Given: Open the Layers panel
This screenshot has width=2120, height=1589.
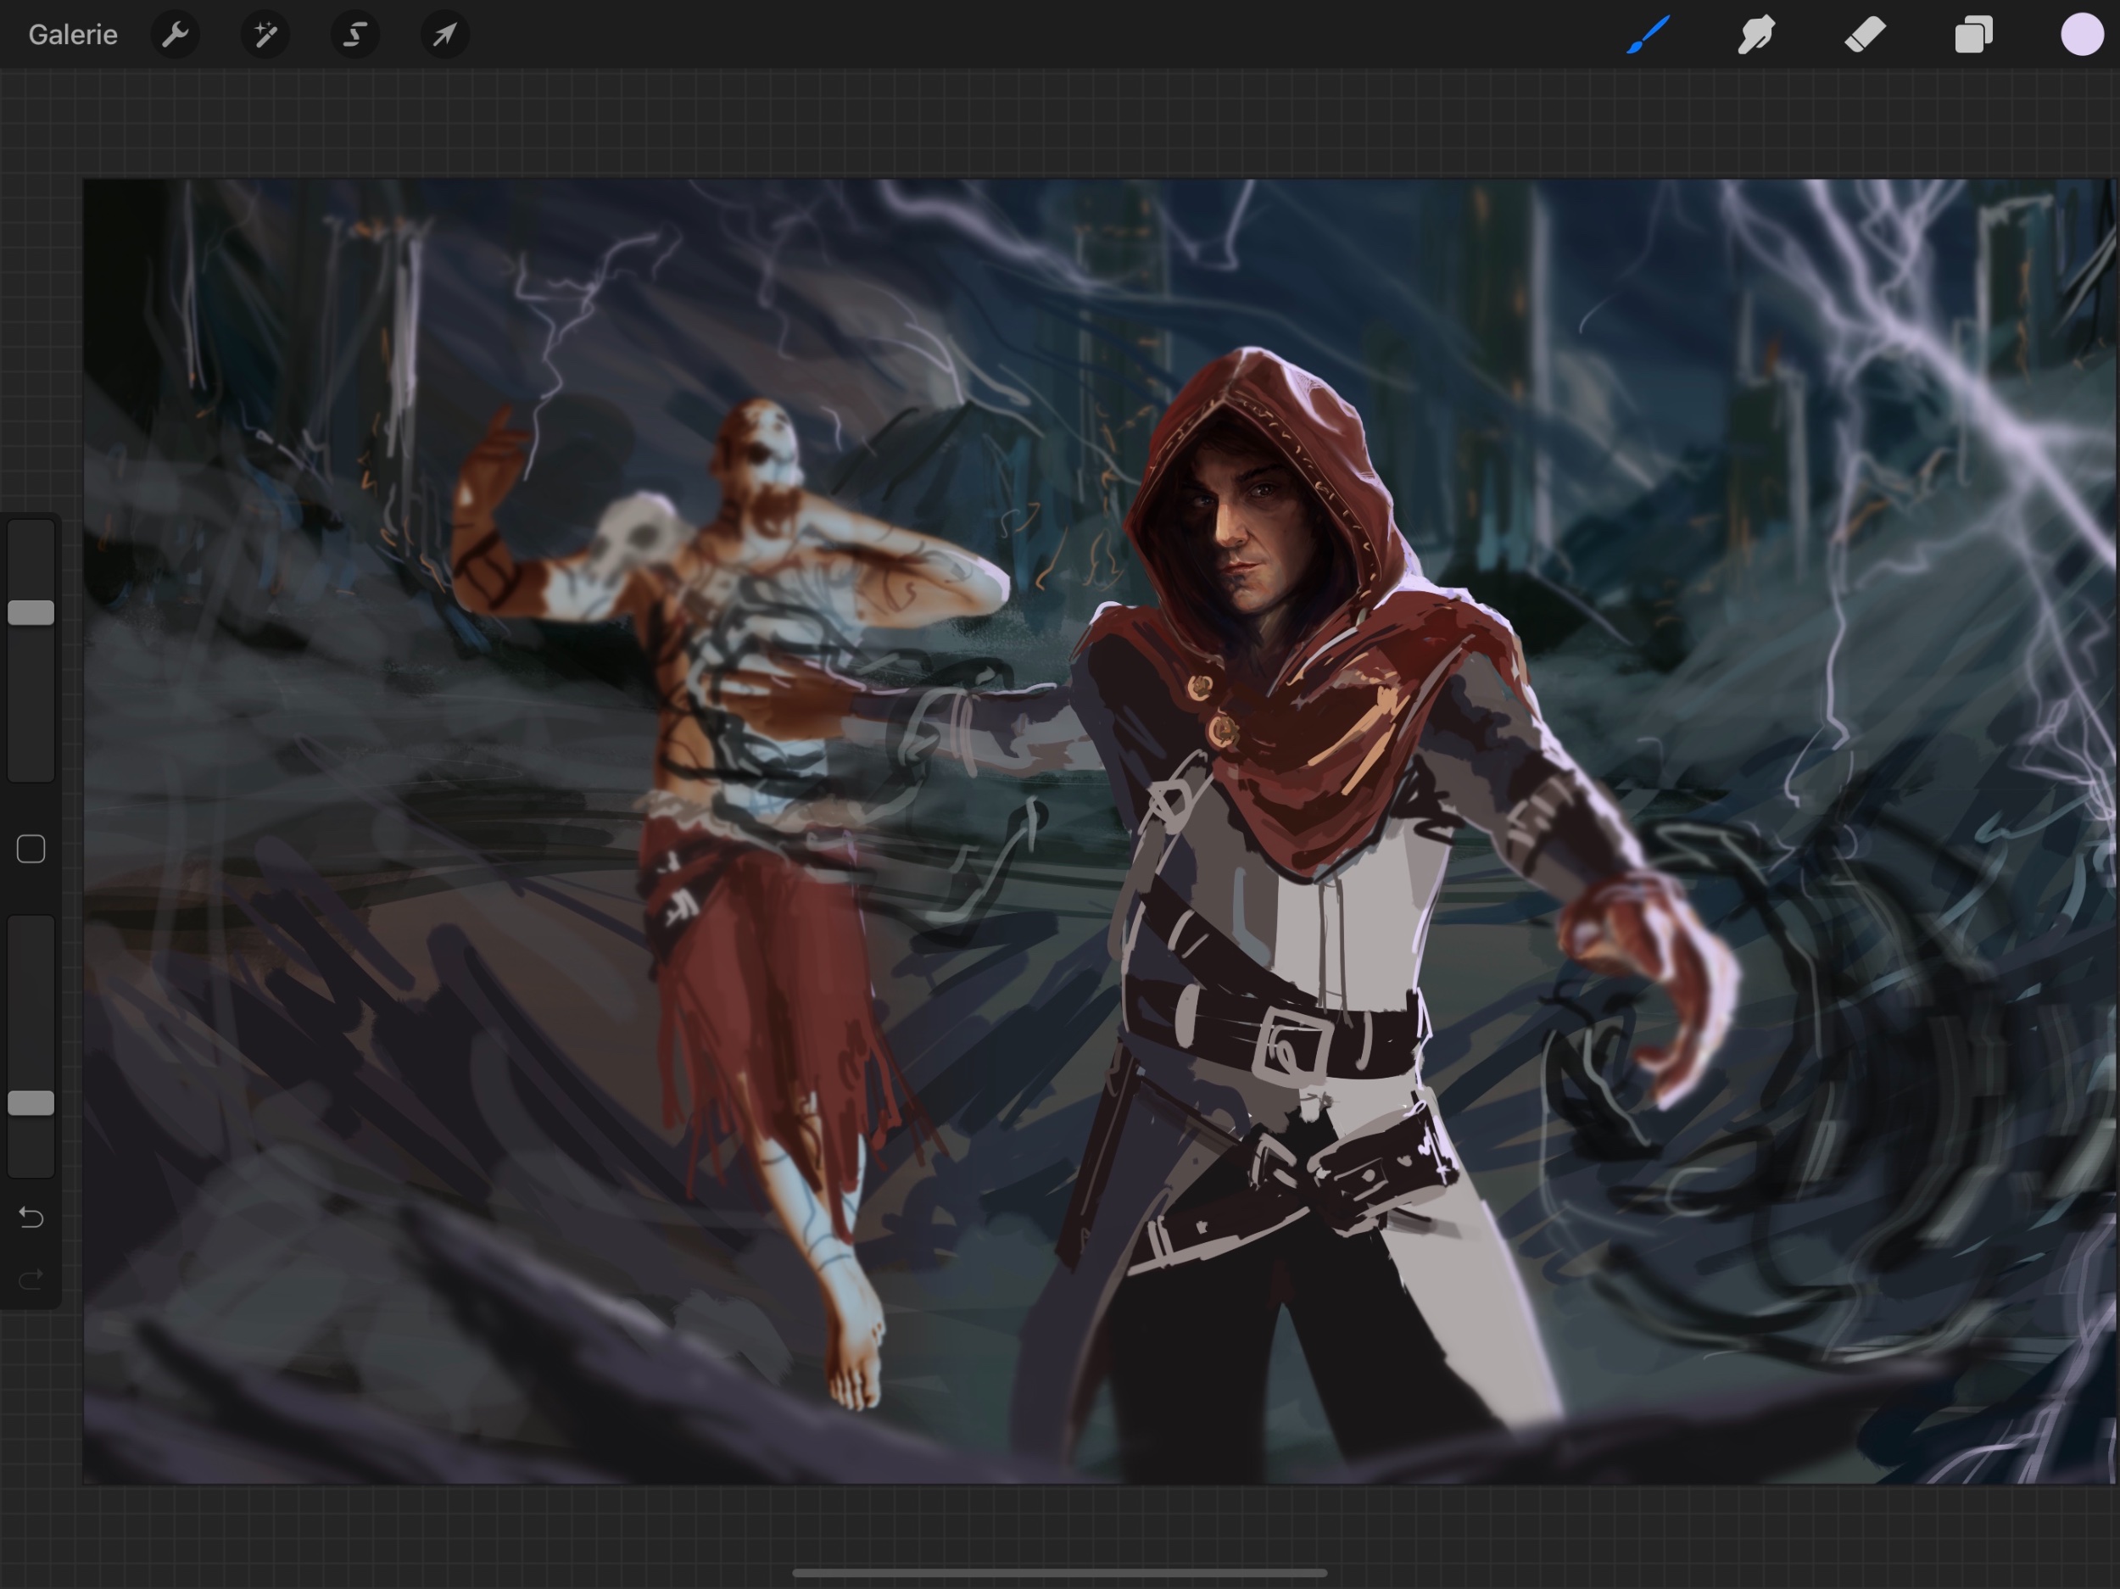Looking at the screenshot, I should [1973, 36].
